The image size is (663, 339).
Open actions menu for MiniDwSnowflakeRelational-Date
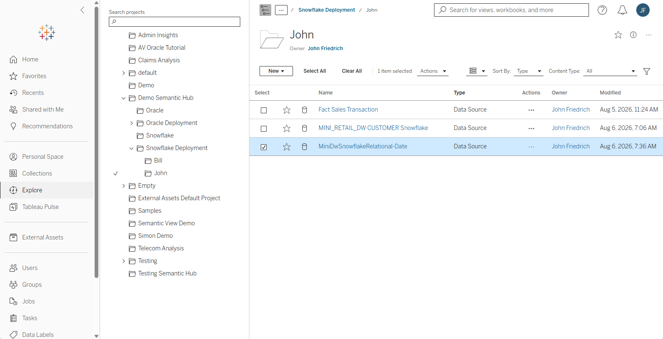(x=531, y=147)
